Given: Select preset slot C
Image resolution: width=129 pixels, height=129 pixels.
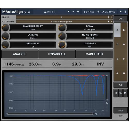Looking at the screenshot, I should tap(117, 44).
